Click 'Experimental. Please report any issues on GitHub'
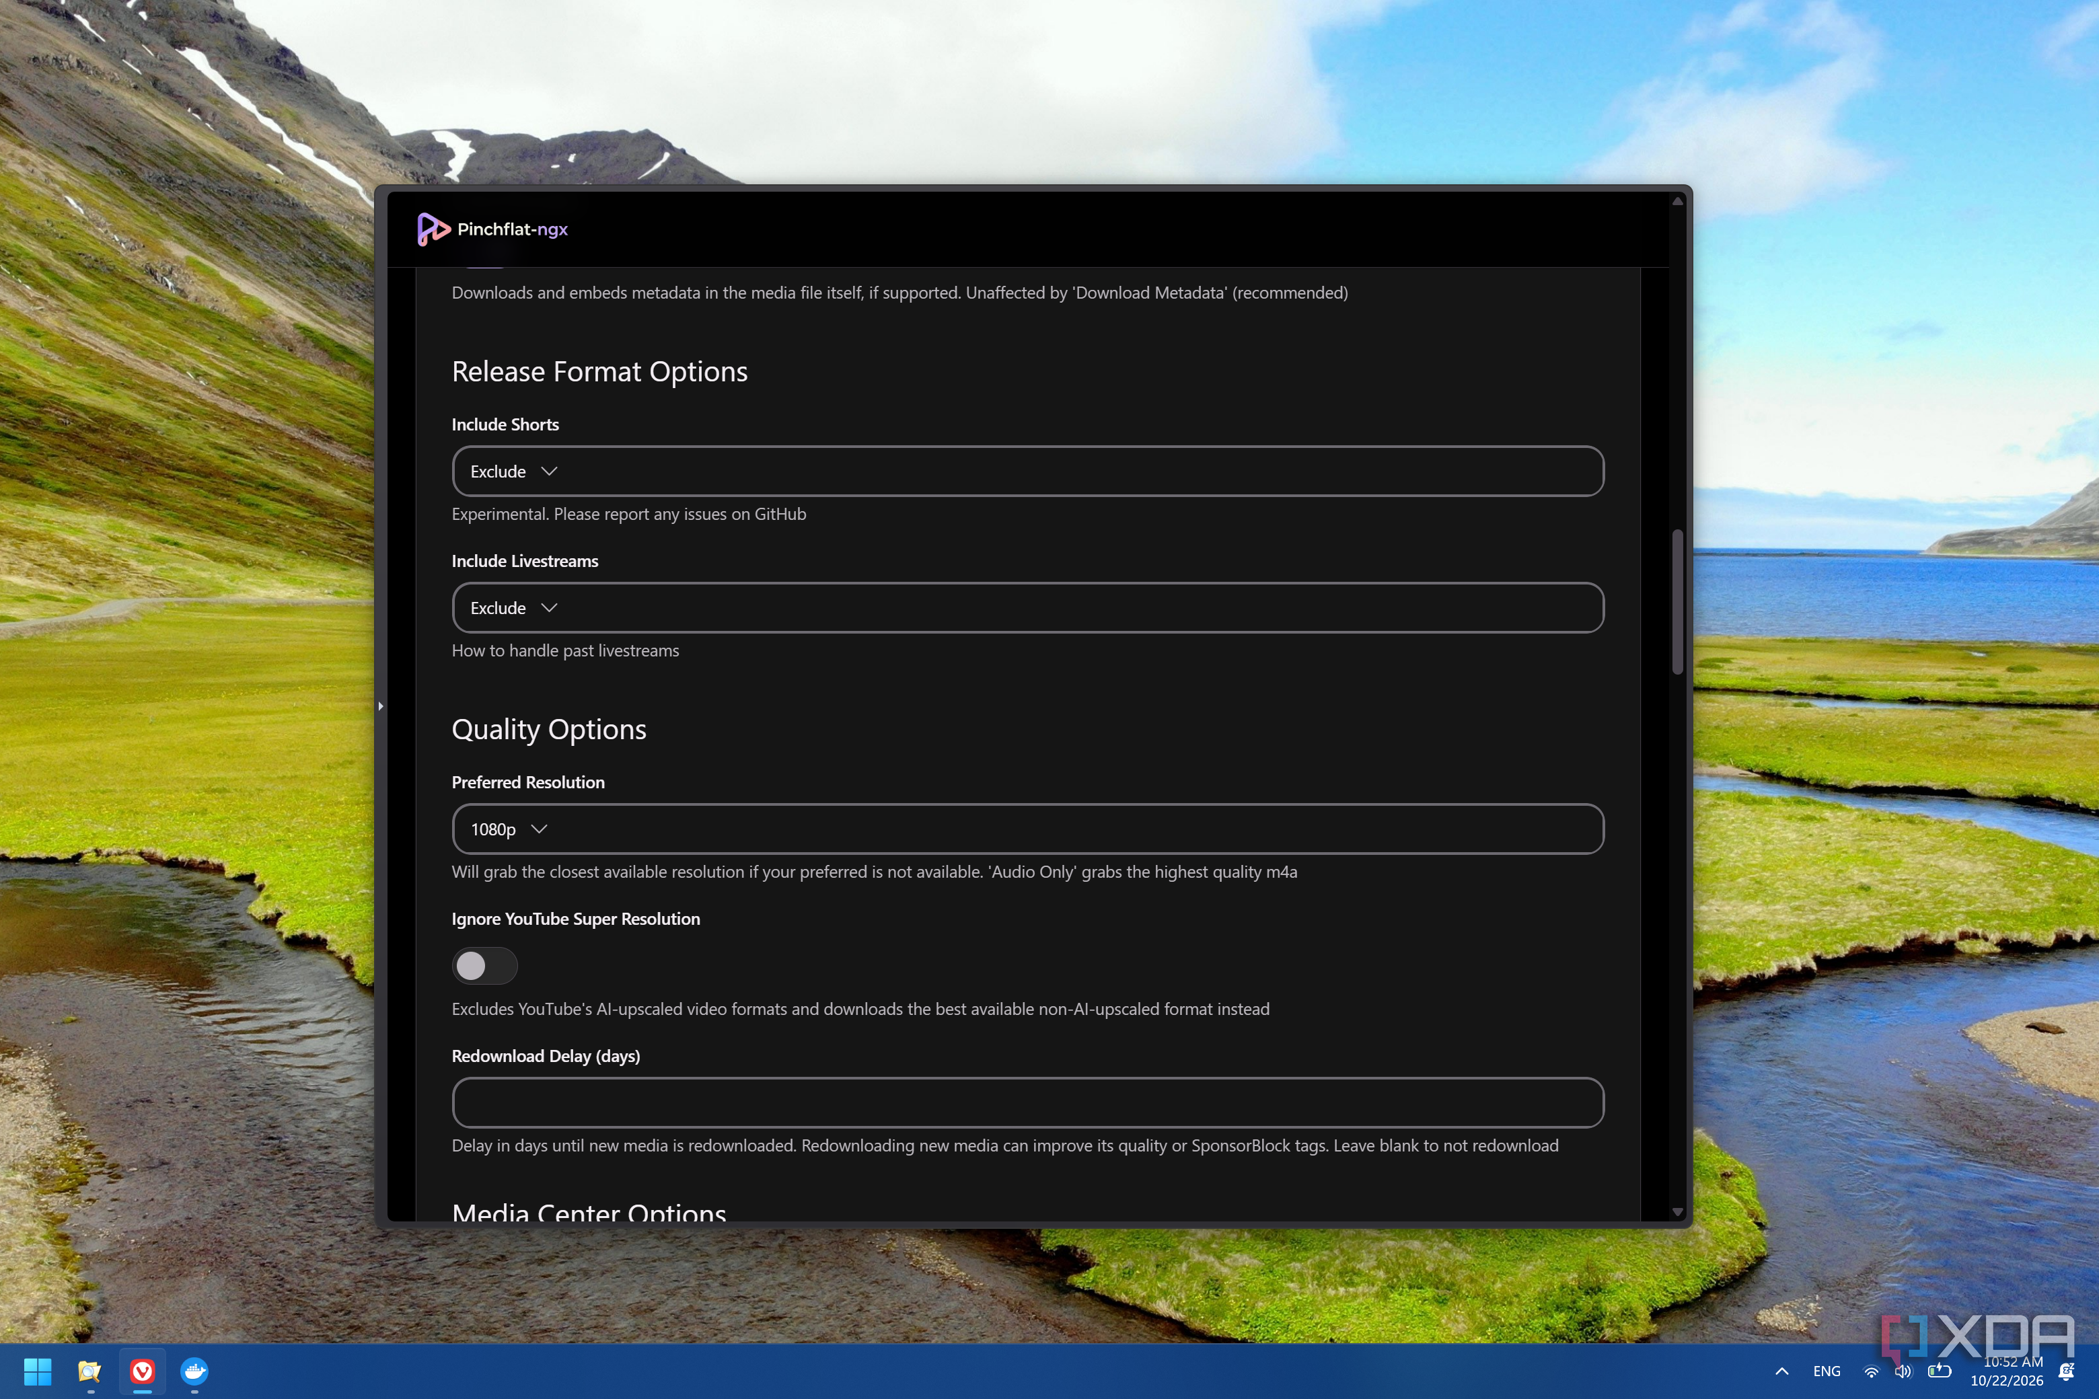Viewport: 2099px width, 1399px height. pos(629,515)
